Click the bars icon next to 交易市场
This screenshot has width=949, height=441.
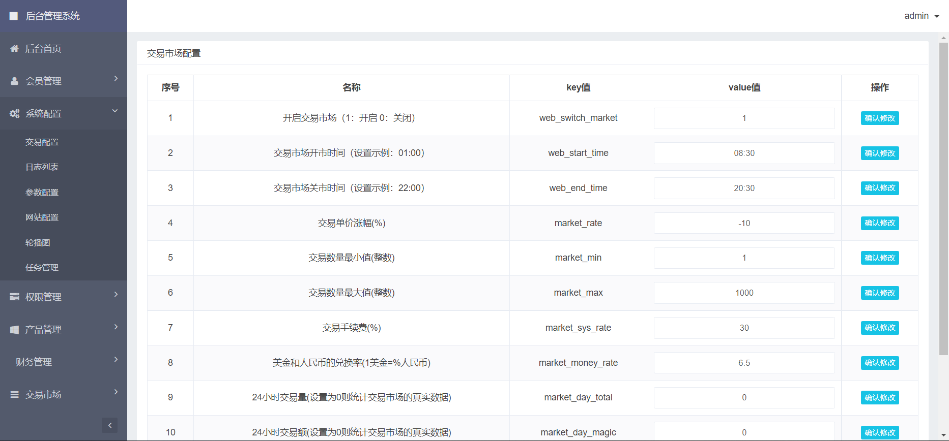tap(14, 395)
